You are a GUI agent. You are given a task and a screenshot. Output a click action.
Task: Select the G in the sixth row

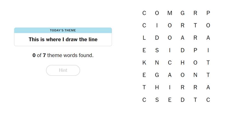click(x=157, y=75)
